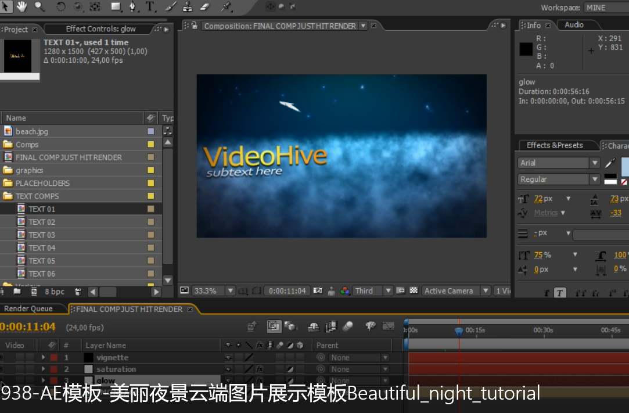
Task: Click the new folder icon in Project panel
Action: point(17,292)
